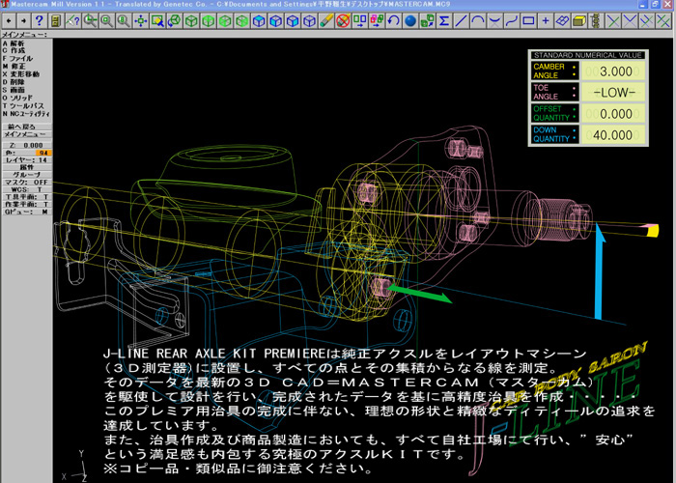
Task: Open the N NCユーティリティ menu item
Action: coord(26,114)
